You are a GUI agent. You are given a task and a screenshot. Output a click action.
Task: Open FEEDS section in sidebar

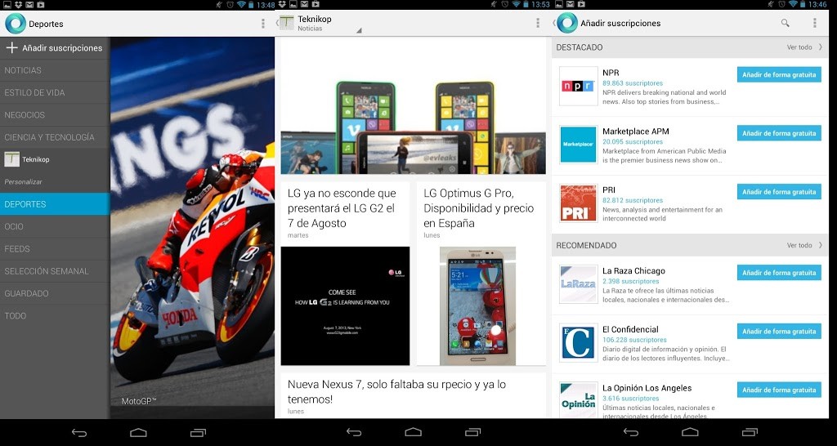pos(55,249)
